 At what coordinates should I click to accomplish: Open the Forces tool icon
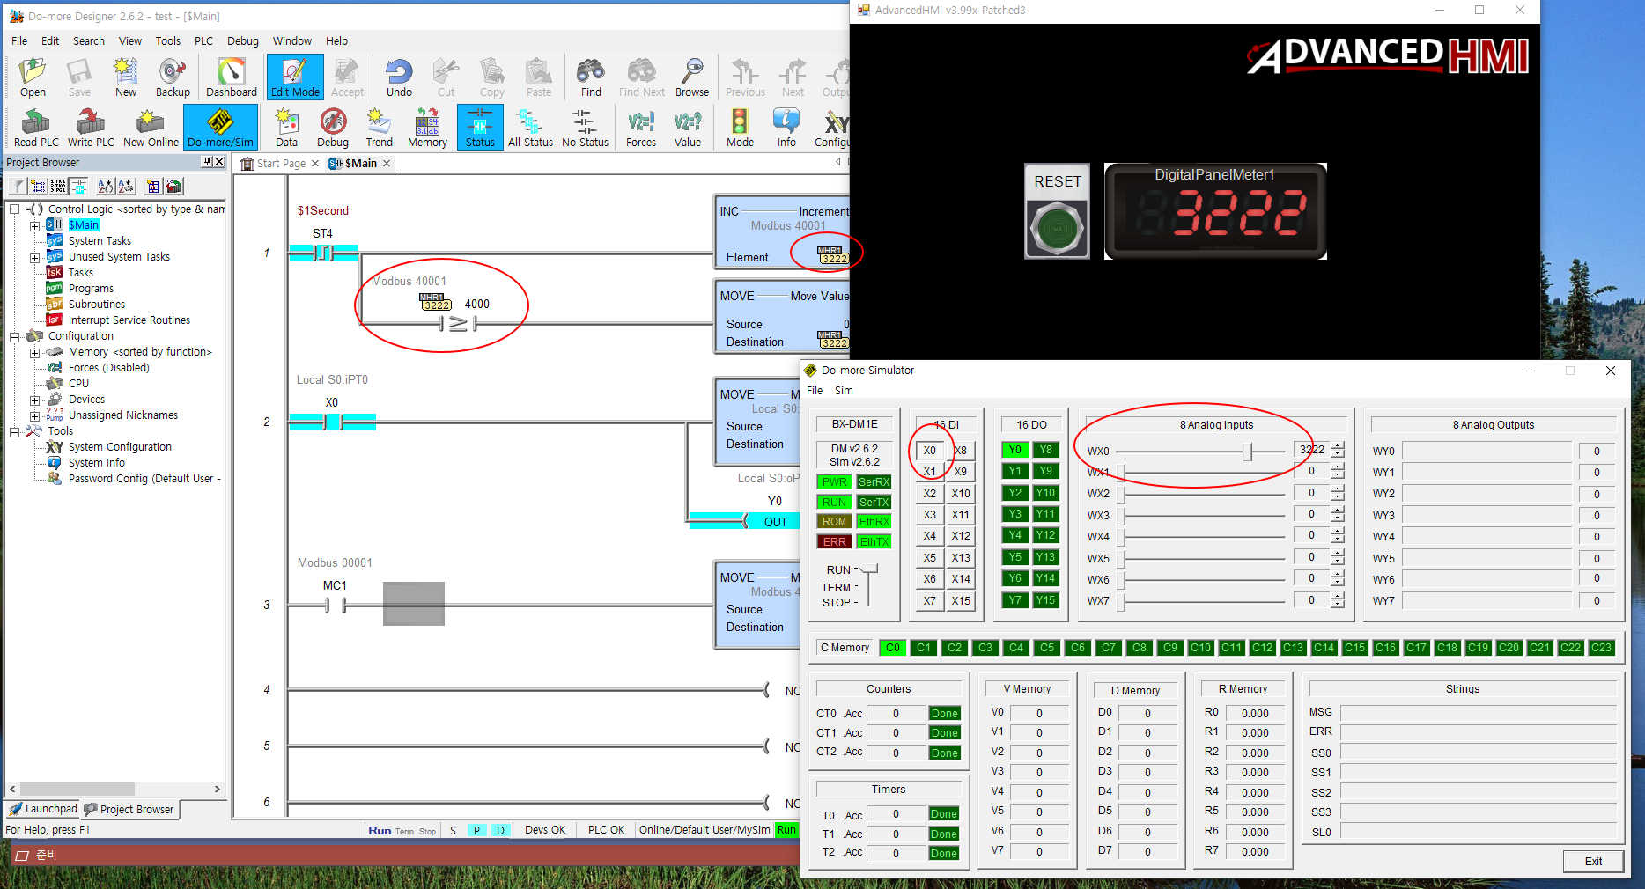click(x=641, y=128)
